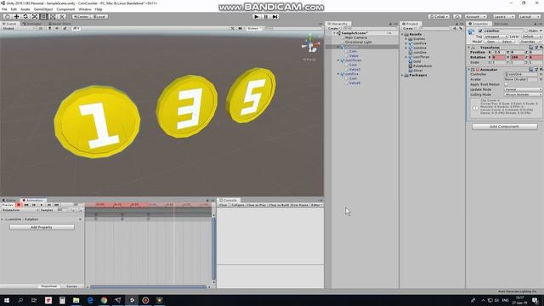
Task: Select the Move tool
Action: click(16, 16)
